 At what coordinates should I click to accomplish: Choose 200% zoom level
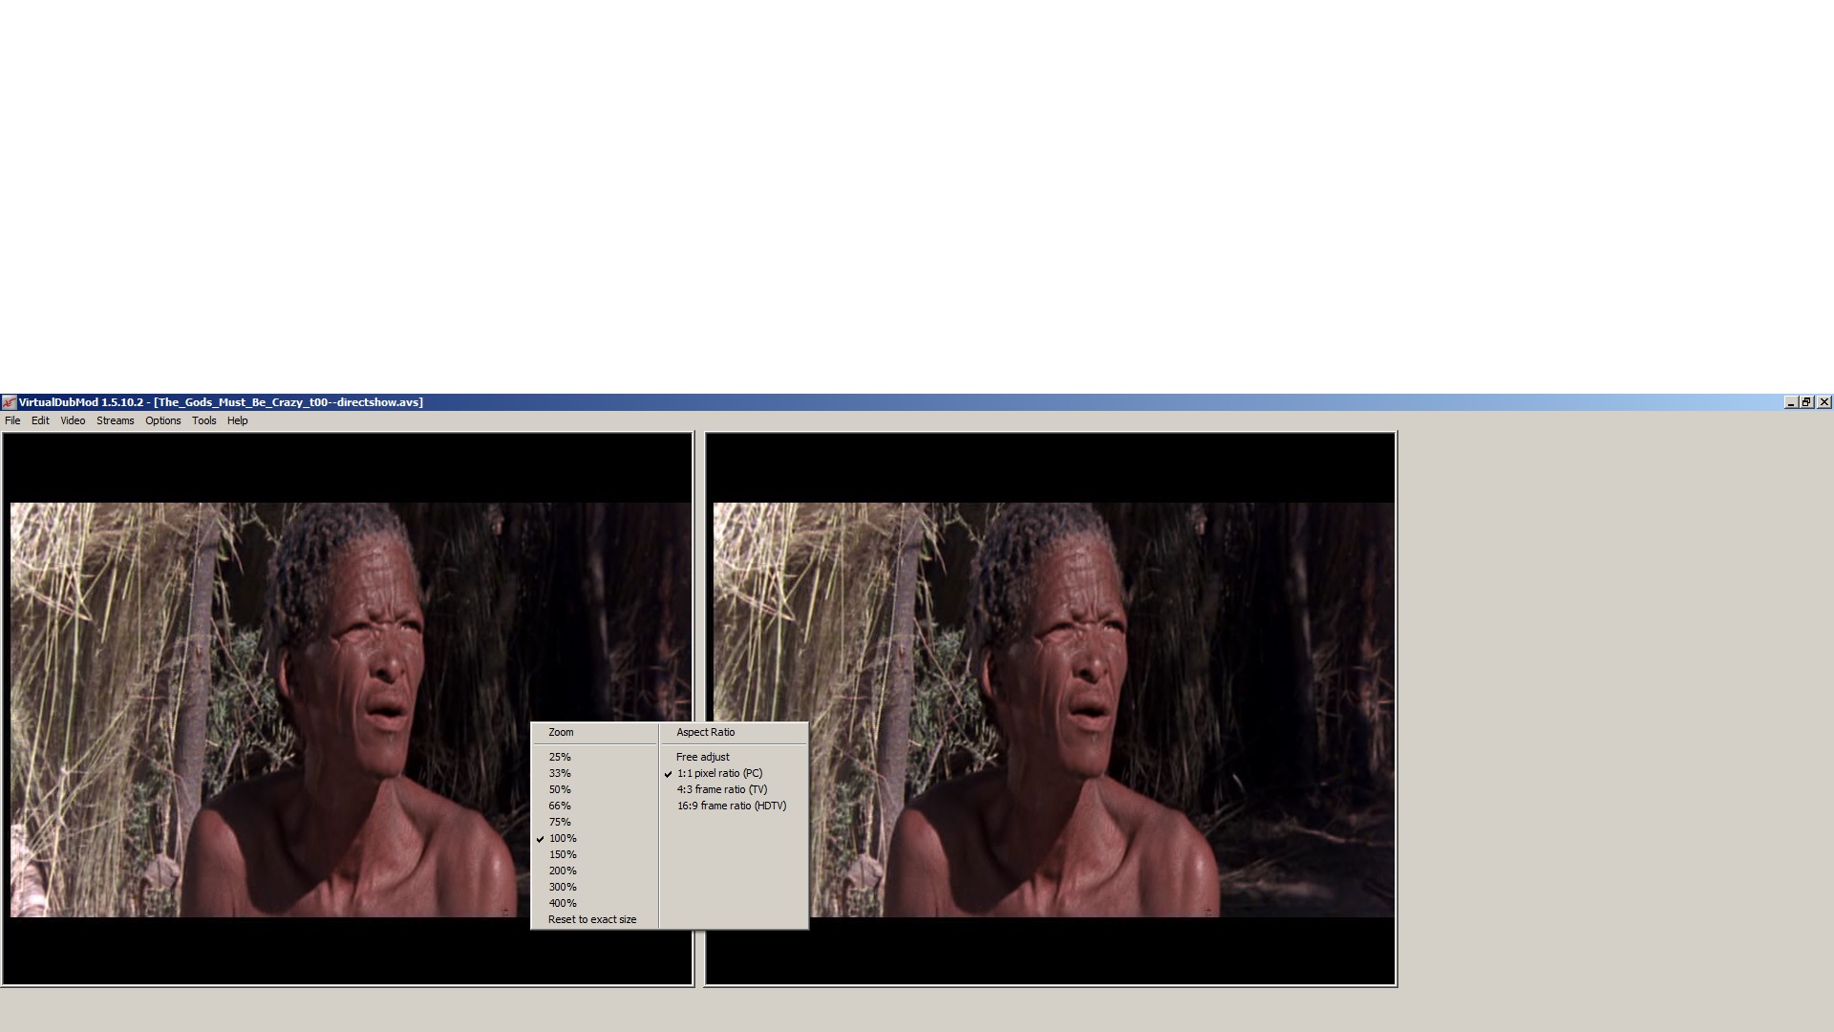[x=563, y=871]
